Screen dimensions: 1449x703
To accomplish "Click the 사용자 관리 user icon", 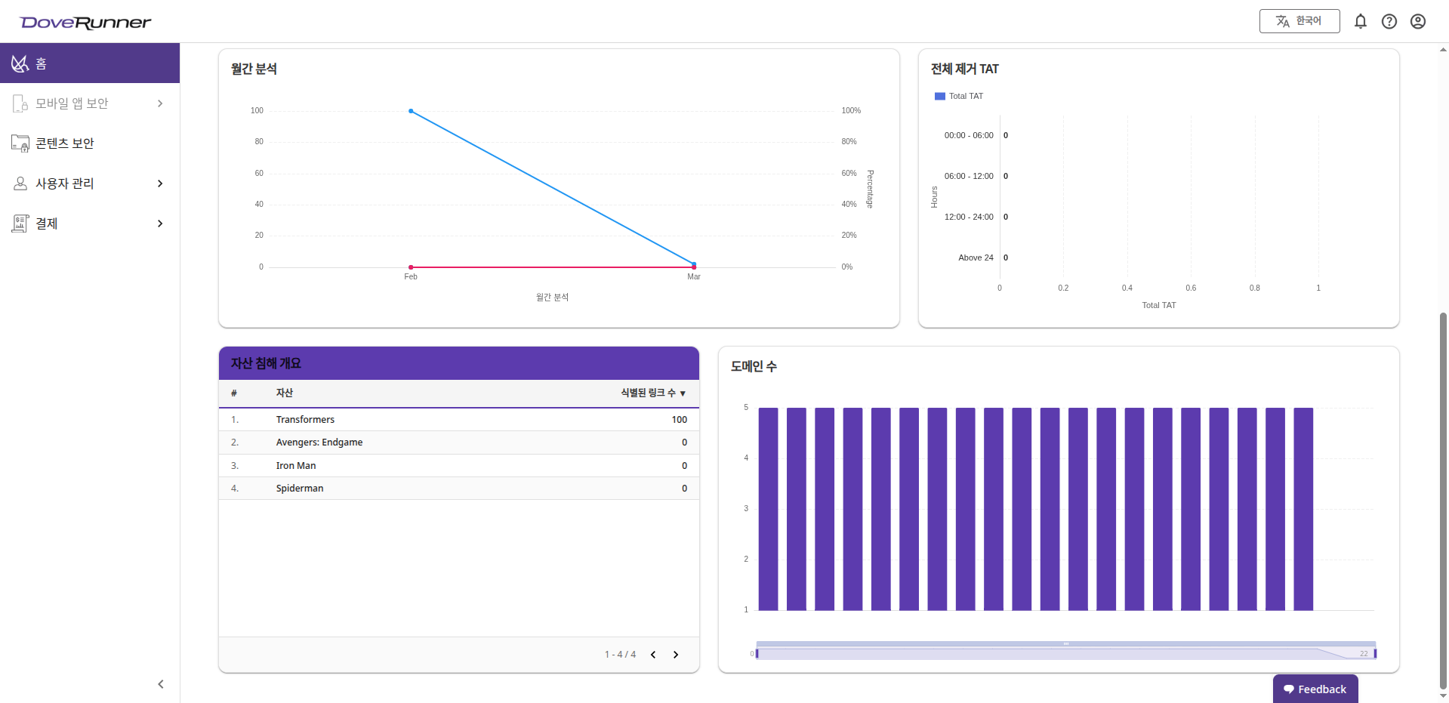I will (x=20, y=183).
